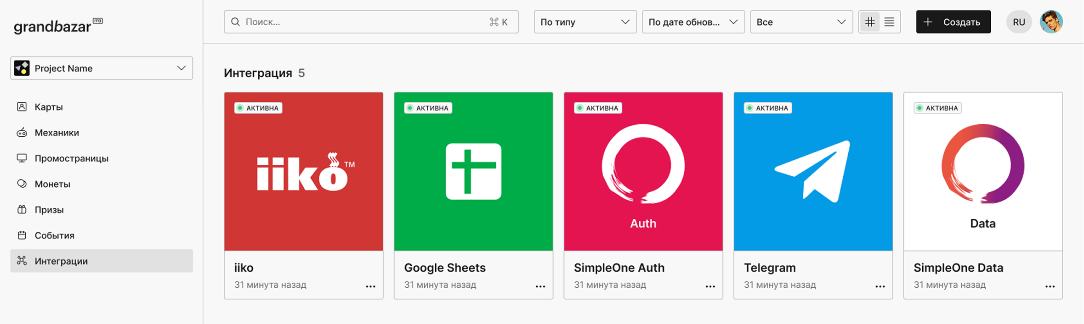Click the SimpleOne Auth card title
The width and height of the screenshot is (1084, 324).
tap(619, 268)
